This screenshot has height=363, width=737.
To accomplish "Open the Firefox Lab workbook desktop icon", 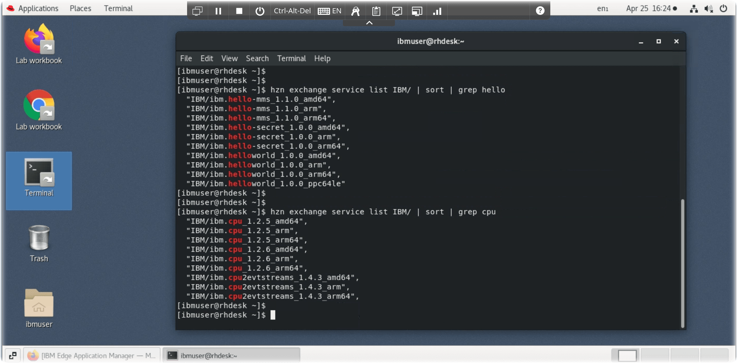I will [39, 43].
